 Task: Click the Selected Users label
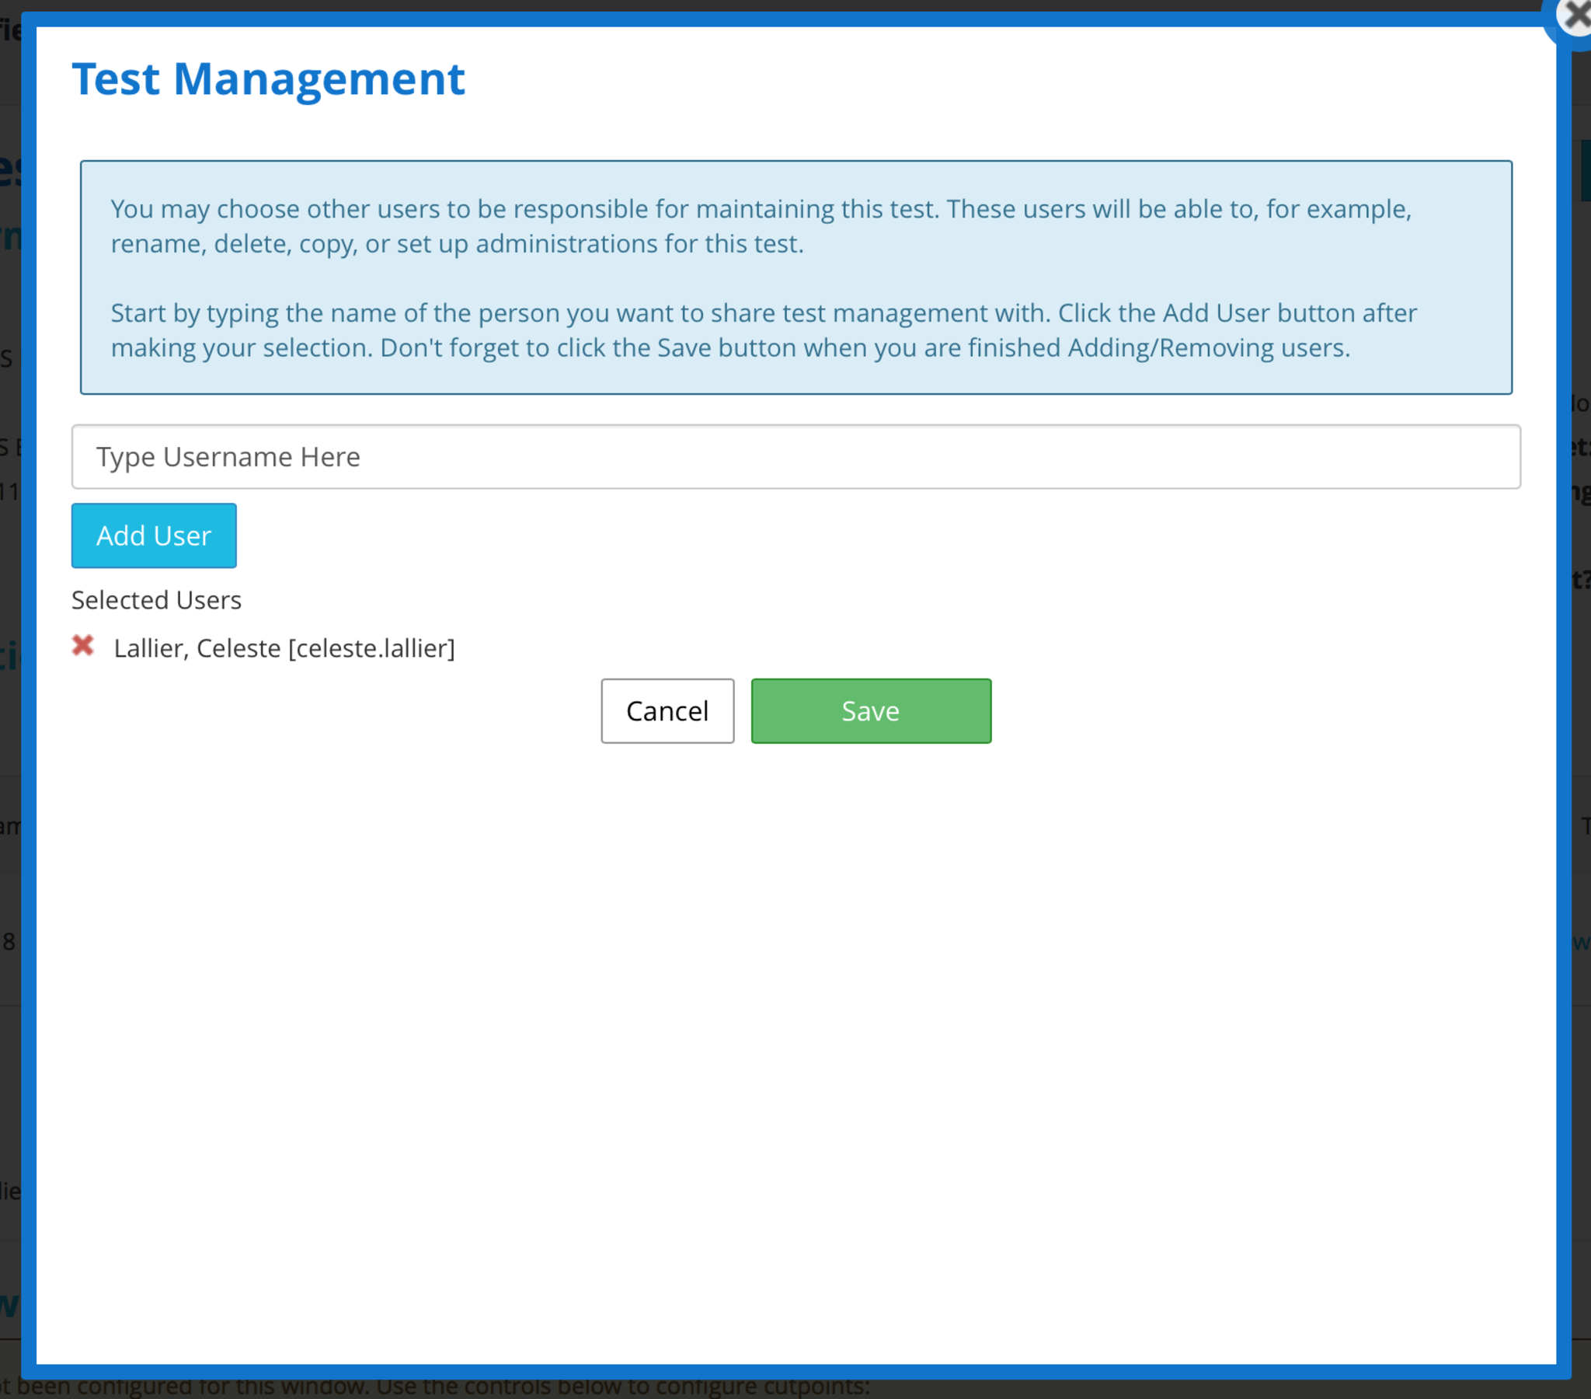156,600
